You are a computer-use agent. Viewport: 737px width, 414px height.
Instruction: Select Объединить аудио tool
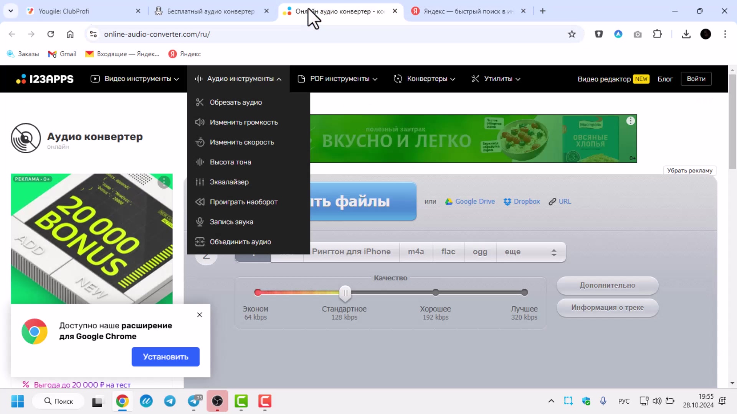241,242
